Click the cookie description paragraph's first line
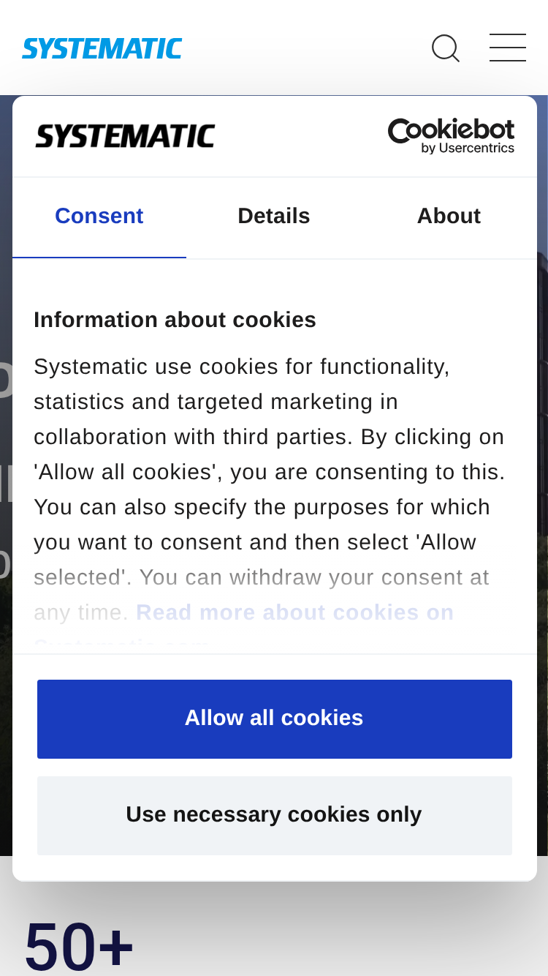The image size is (548, 976). coord(242,367)
